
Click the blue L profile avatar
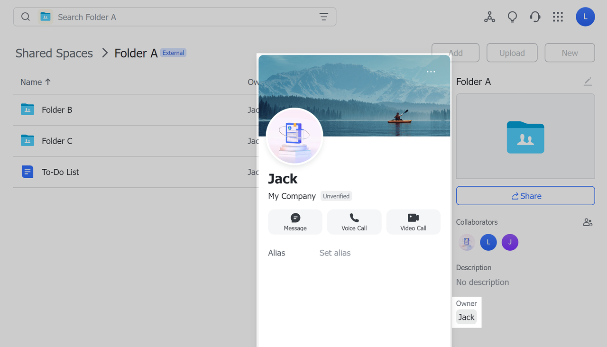[x=585, y=17]
